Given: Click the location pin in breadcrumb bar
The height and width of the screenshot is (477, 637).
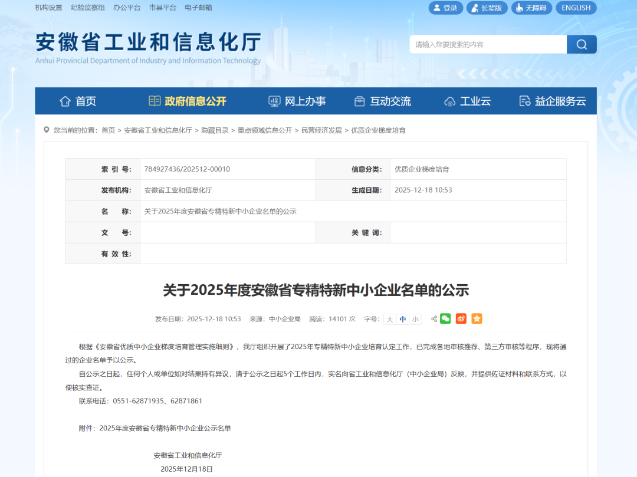Looking at the screenshot, I should (x=46, y=130).
